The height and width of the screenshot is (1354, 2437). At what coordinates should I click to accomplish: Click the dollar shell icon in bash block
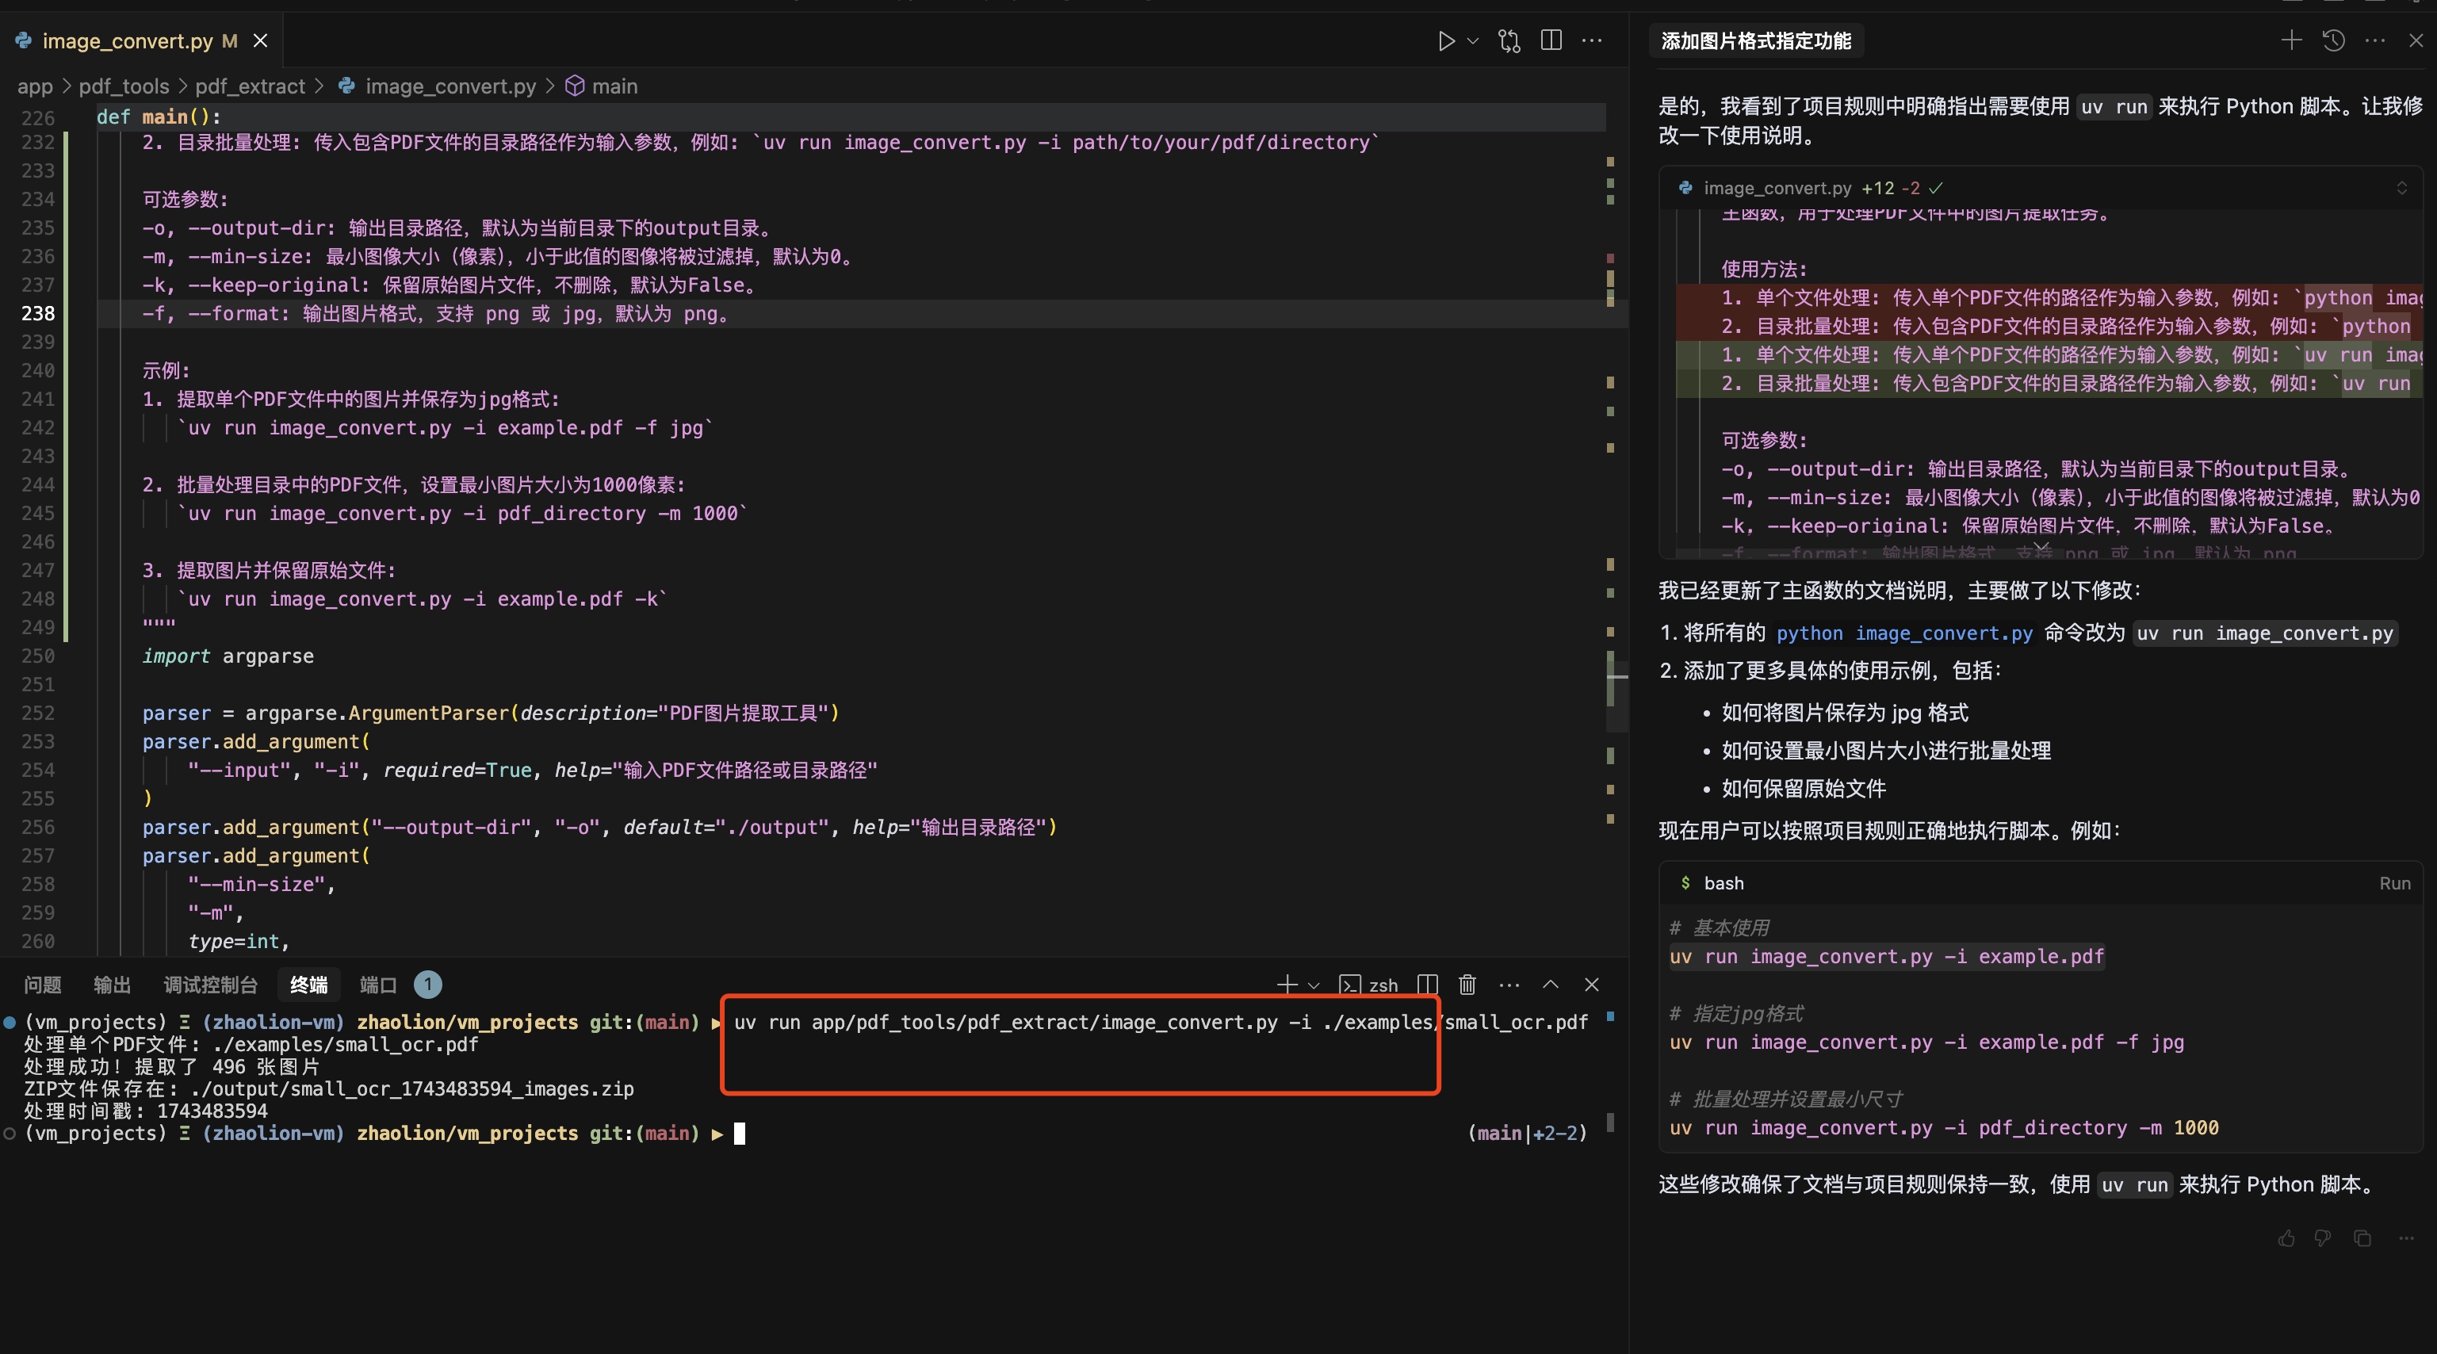[x=1685, y=883]
